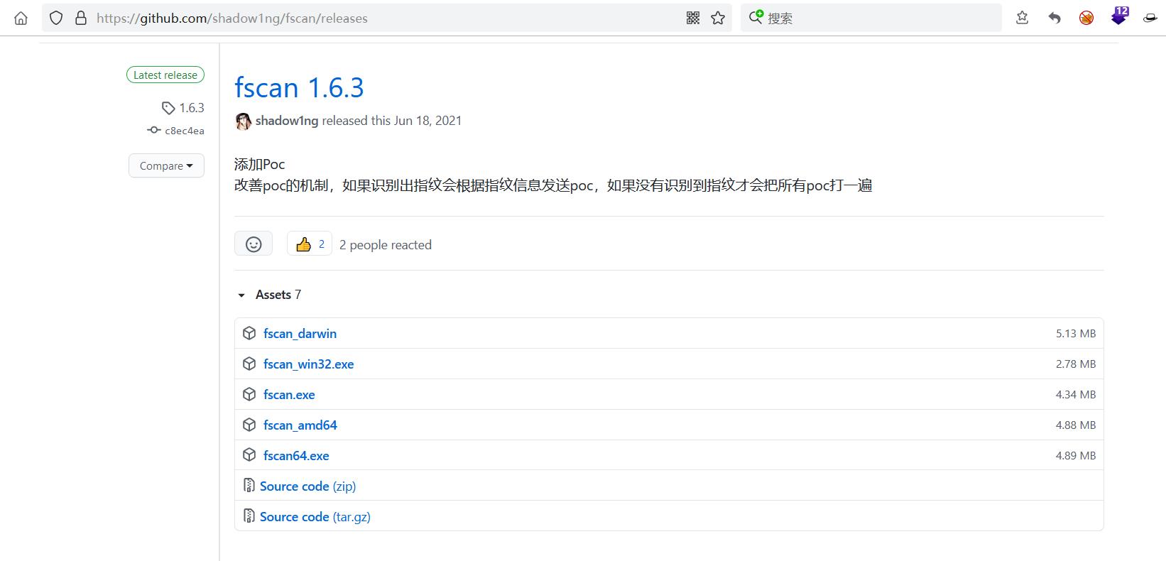The width and height of the screenshot is (1166, 561).
Task: Click the thumbs up reaction button
Action: click(310, 244)
